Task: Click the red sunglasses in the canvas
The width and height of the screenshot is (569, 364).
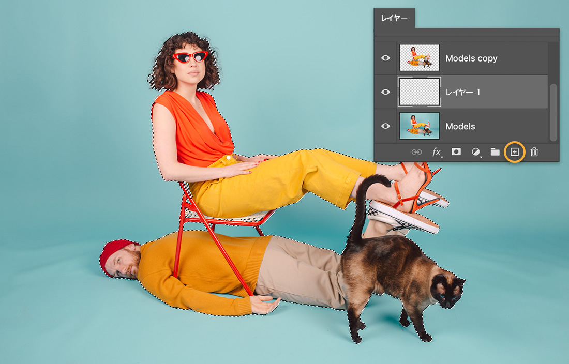Action: coord(190,56)
